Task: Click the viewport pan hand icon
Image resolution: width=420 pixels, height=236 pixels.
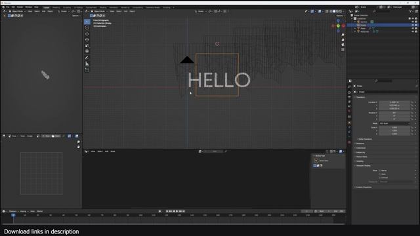Action: (343, 40)
